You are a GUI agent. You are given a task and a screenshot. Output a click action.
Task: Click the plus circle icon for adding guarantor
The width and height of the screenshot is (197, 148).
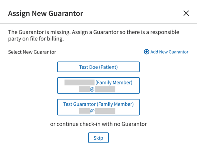click(146, 52)
